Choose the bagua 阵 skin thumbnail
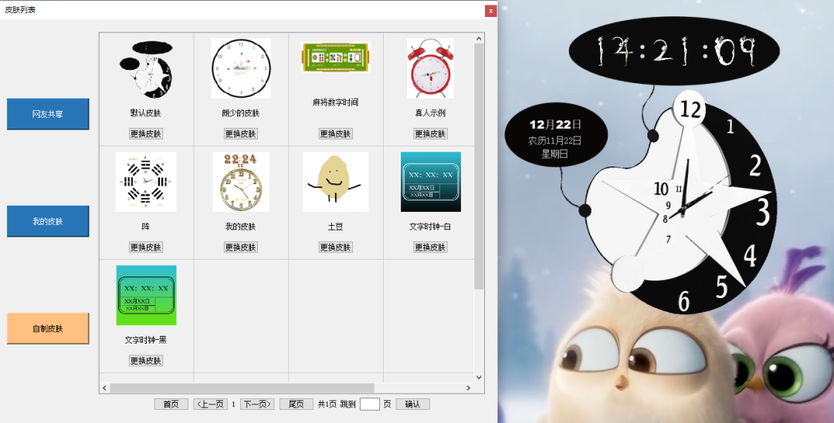 tap(146, 182)
